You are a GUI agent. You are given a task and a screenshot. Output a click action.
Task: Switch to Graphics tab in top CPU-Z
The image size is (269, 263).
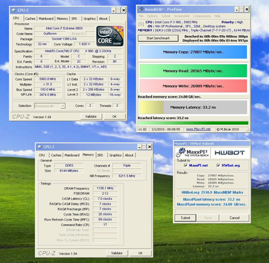pos(90,19)
